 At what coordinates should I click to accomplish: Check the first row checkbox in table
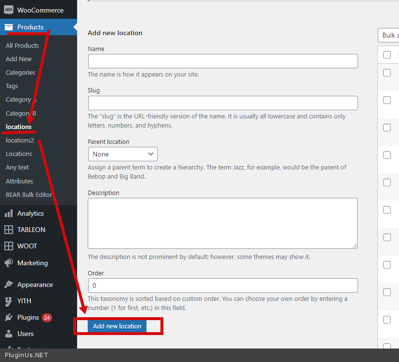tap(387, 73)
